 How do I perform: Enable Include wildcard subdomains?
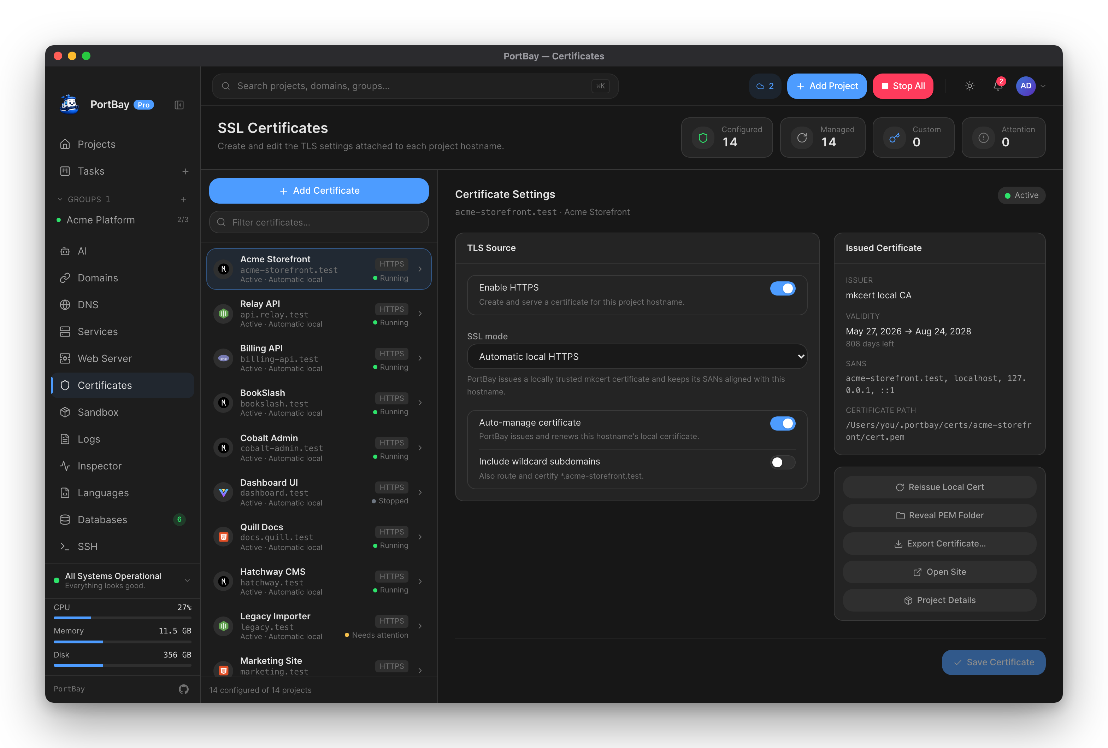782,462
